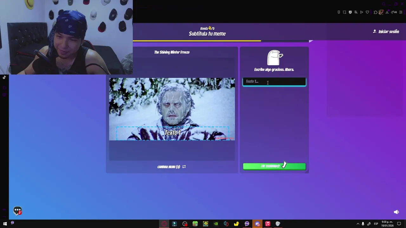This screenshot has width=406, height=228.
Task: Open the purple chat bubble taskbar icon
Action: (x=247, y=224)
